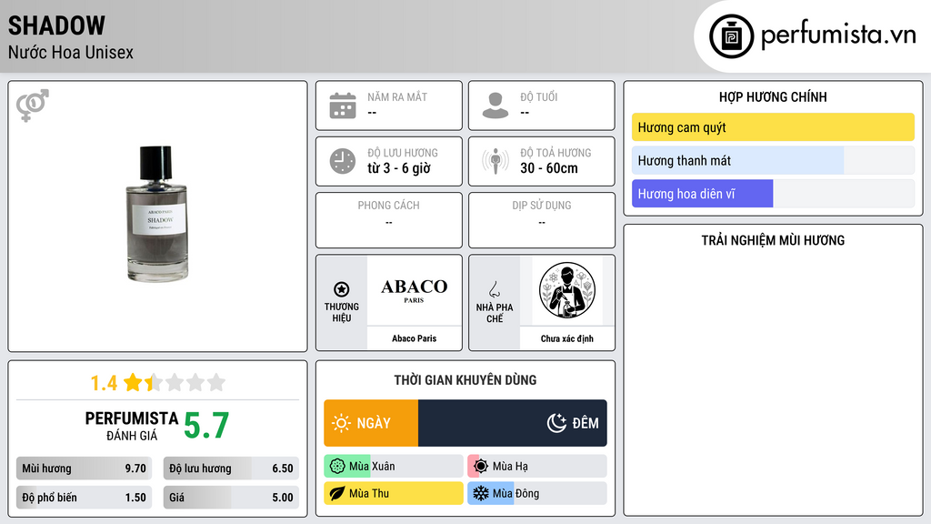Viewport: 931px width, 524px height.
Task: Click the perfumista.vn bottle logo icon
Action: pos(731,36)
